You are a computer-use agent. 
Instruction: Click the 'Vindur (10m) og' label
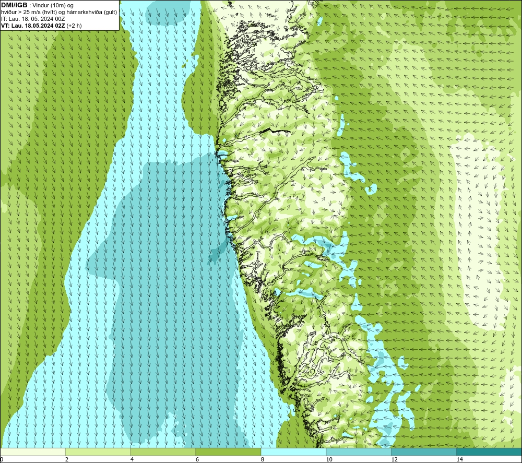(54, 6)
